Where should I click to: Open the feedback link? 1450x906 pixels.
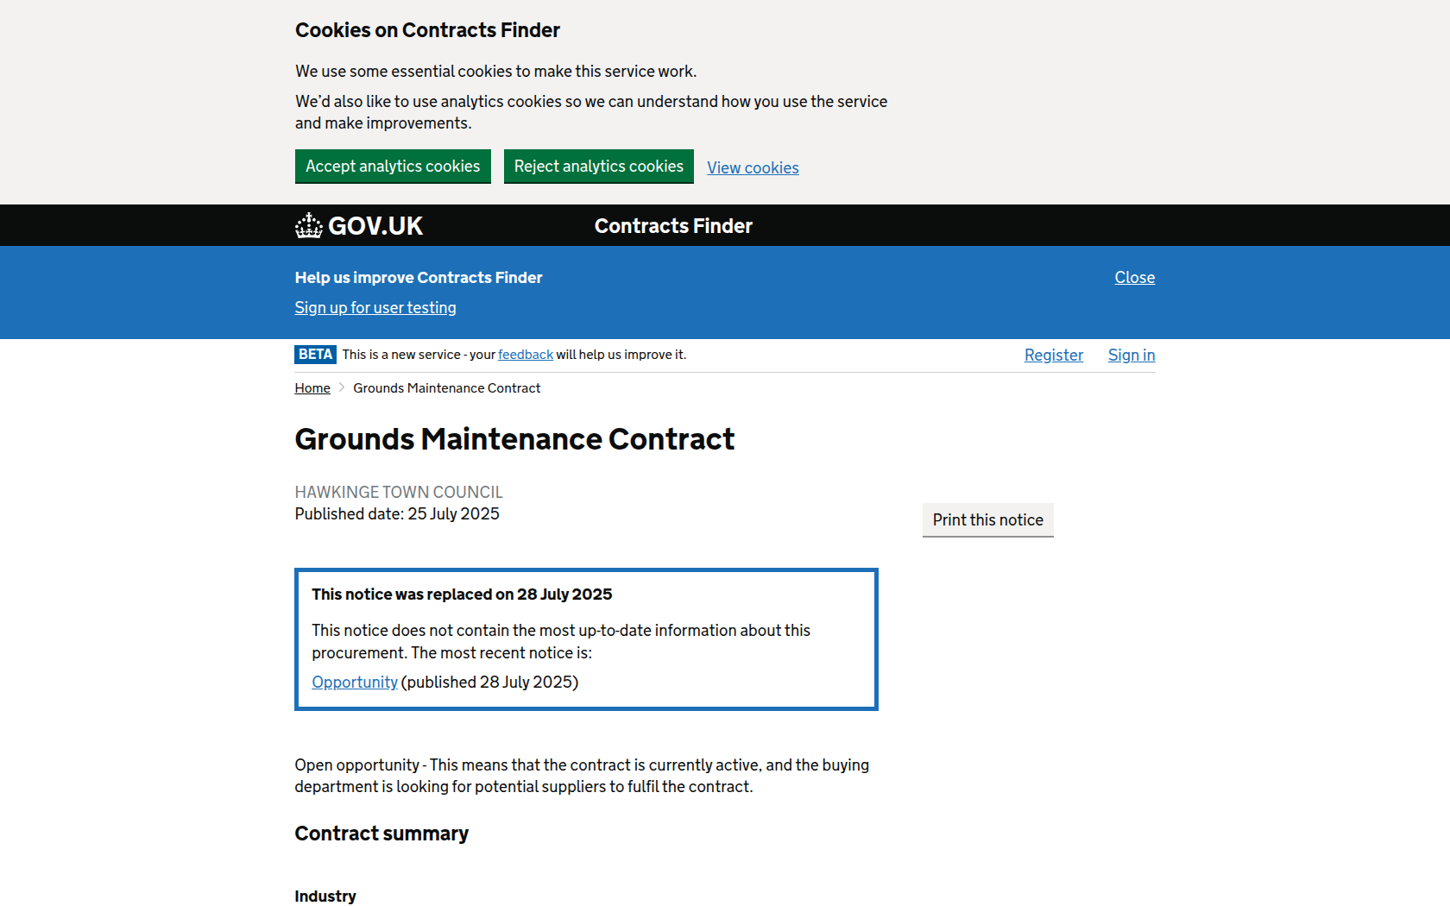pos(526,355)
